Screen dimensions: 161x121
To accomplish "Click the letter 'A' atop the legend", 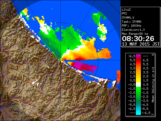I will click(153, 55).
